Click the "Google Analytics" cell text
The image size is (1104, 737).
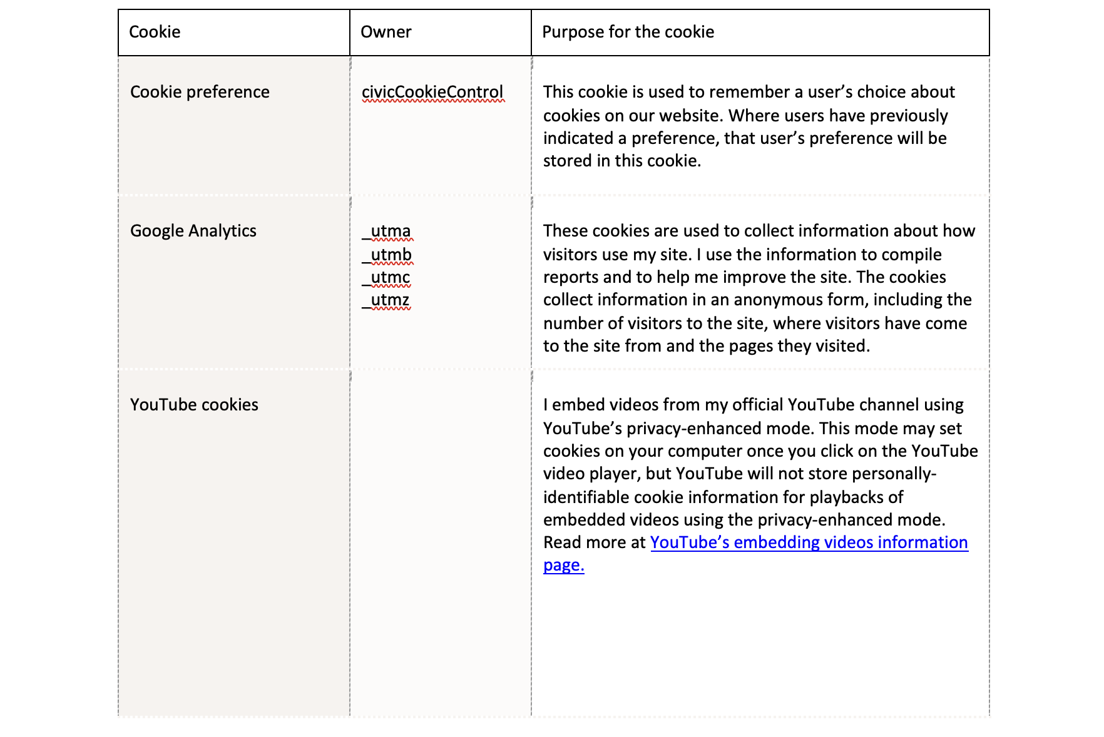(x=193, y=231)
